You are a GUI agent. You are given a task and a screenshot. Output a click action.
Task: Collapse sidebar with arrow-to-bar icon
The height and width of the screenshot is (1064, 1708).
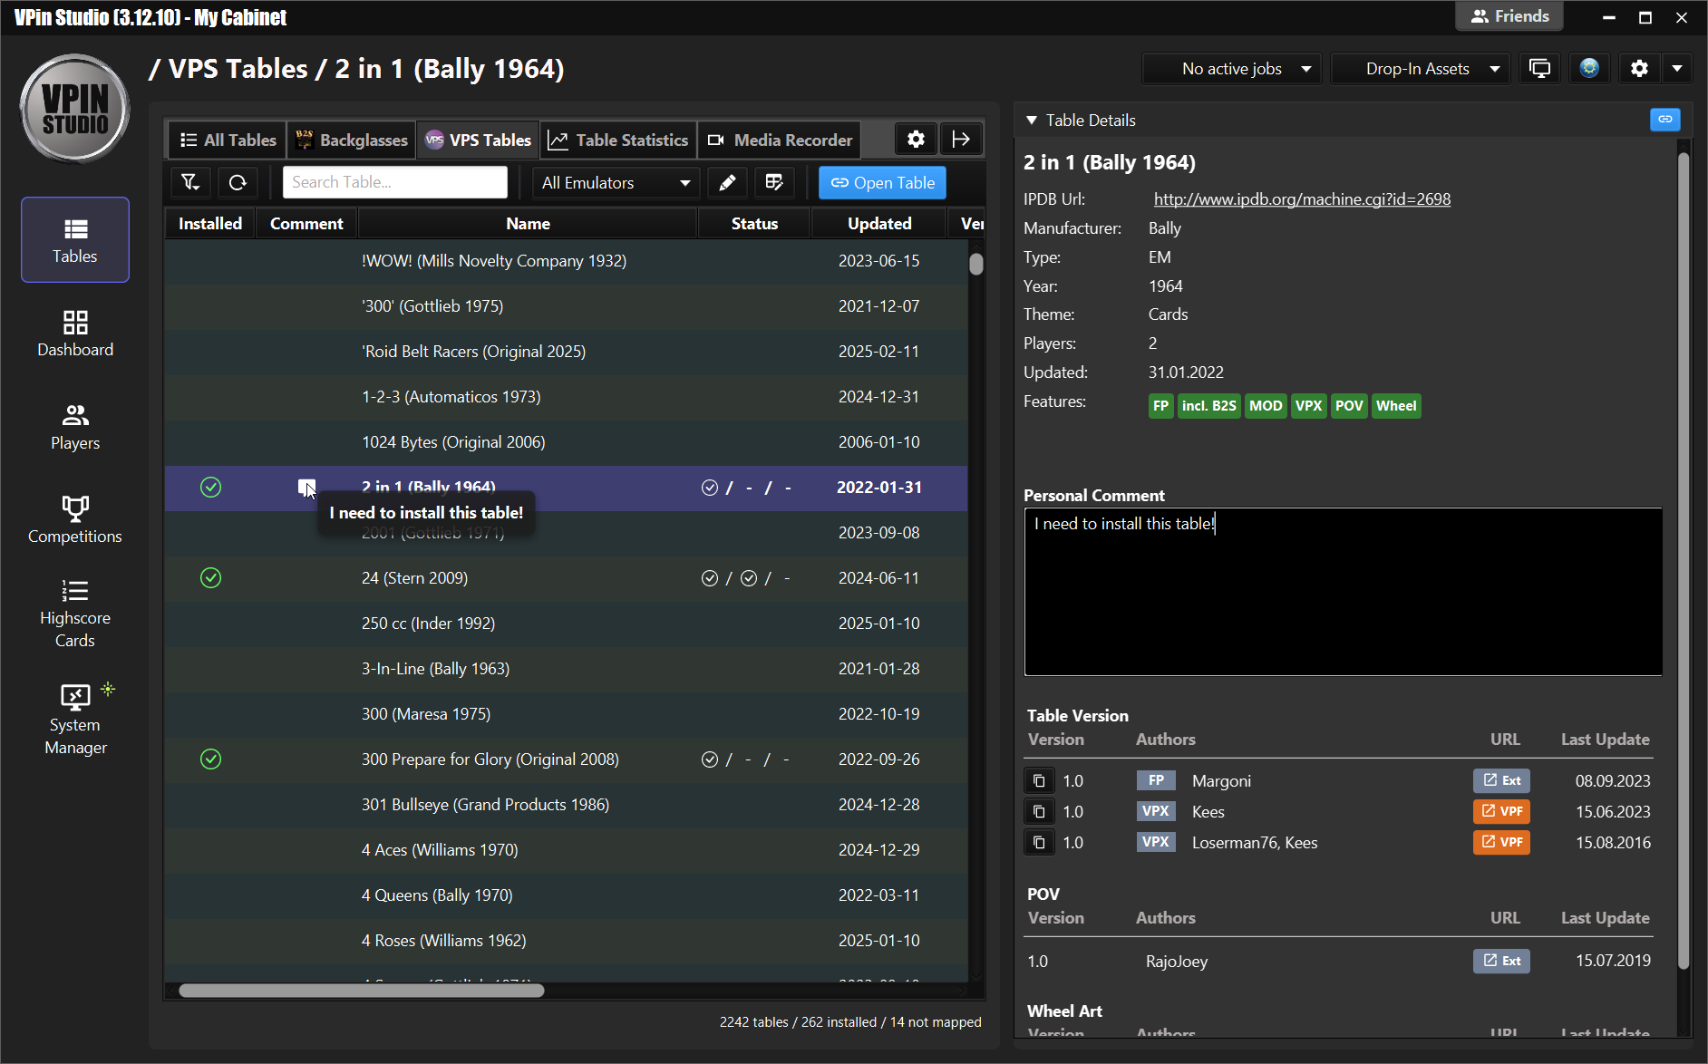click(x=961, y=140)
